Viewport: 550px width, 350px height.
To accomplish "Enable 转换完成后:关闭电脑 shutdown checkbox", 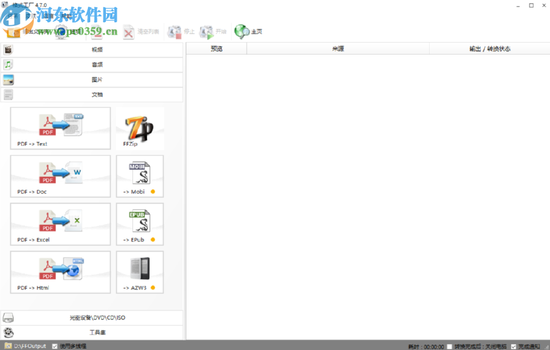I will [450, 346].
